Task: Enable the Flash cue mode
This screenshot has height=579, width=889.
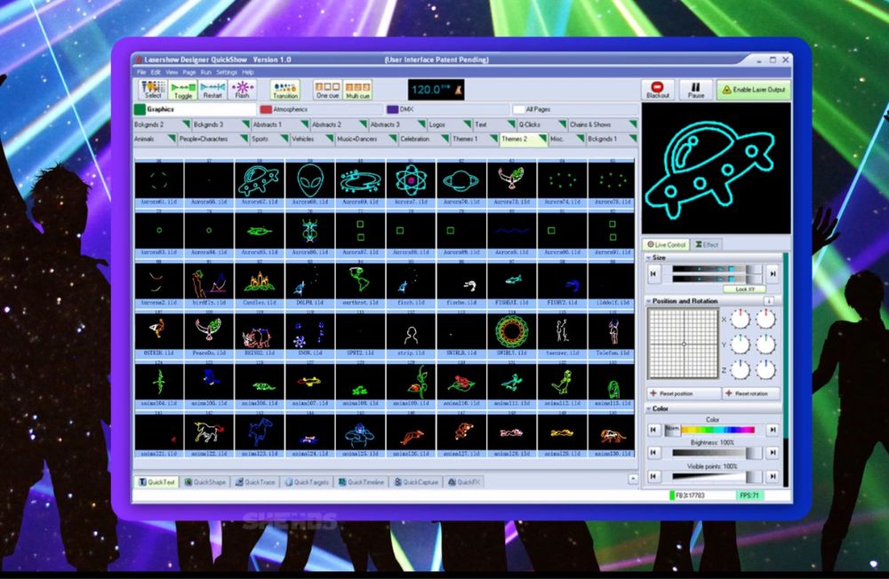Action: (x=242, y=90)
